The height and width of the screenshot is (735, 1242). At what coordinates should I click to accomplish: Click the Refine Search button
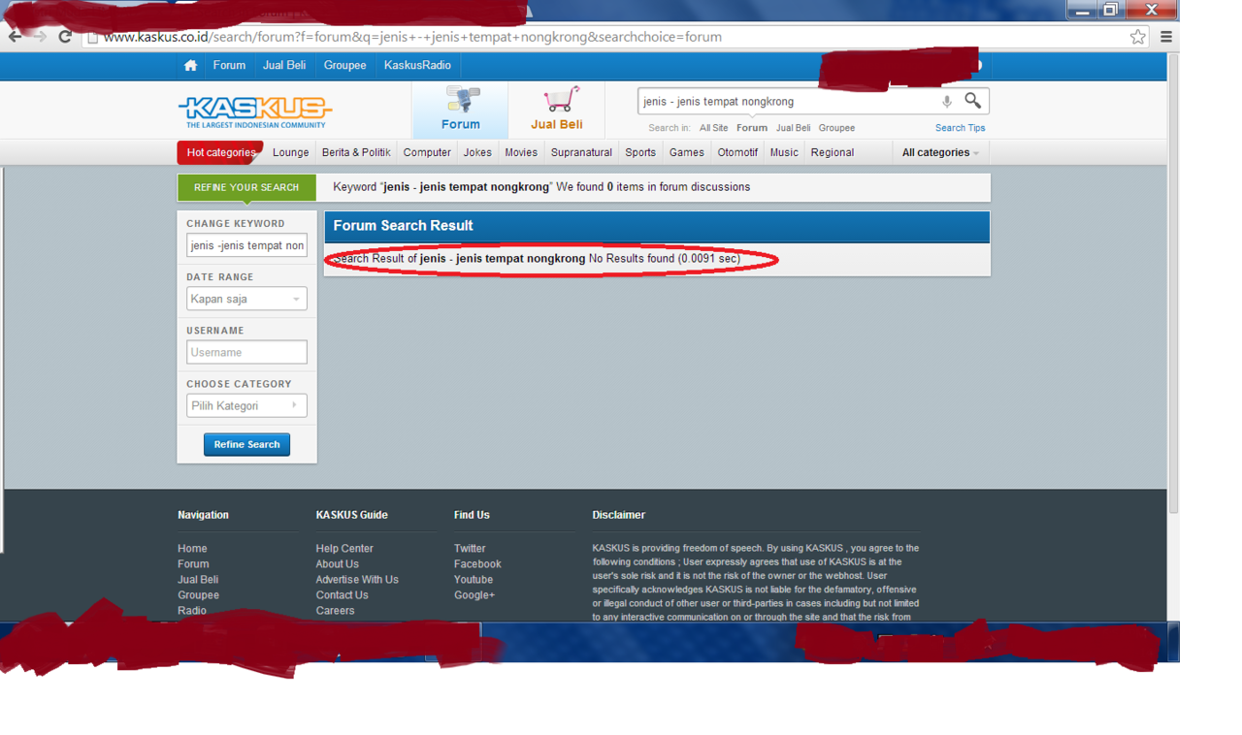[x=246, y=444]
